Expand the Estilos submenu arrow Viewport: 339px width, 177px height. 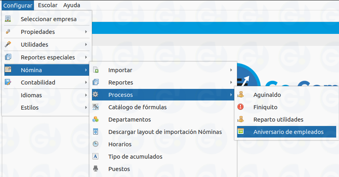click(86, 107)
